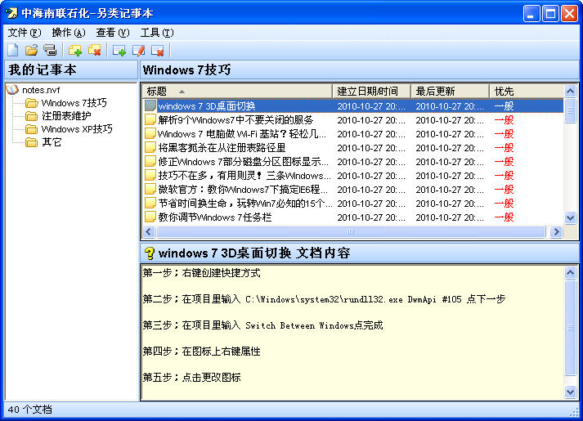This screenshot has width=583, height=421.
Task: Delete category using folder with red X icon
Action: click(95, 50)
